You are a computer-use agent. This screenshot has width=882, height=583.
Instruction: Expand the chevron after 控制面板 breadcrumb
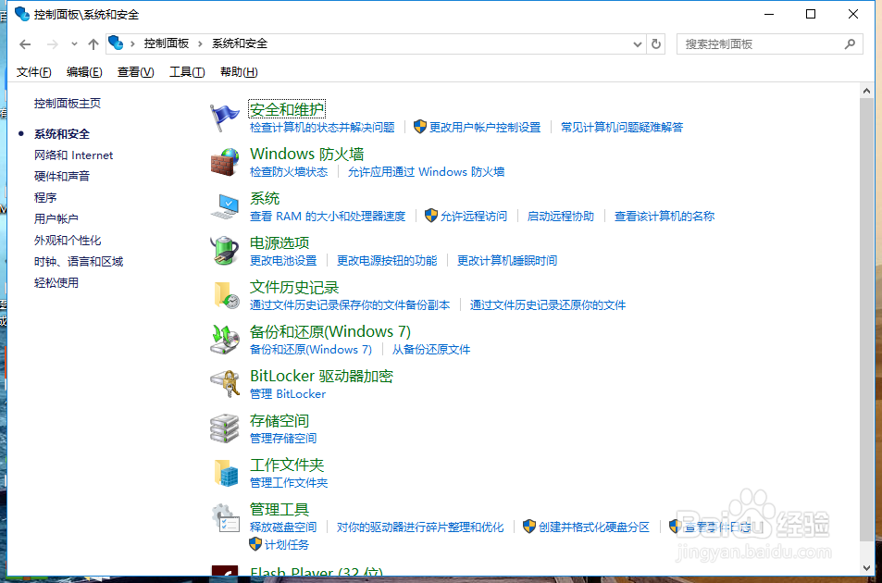point(200,43)
